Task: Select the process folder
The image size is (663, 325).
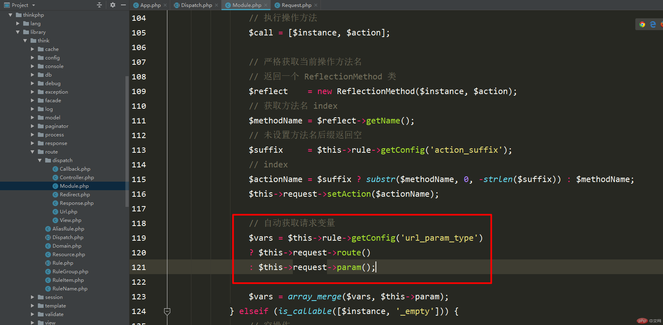Action: click(55, 135)
